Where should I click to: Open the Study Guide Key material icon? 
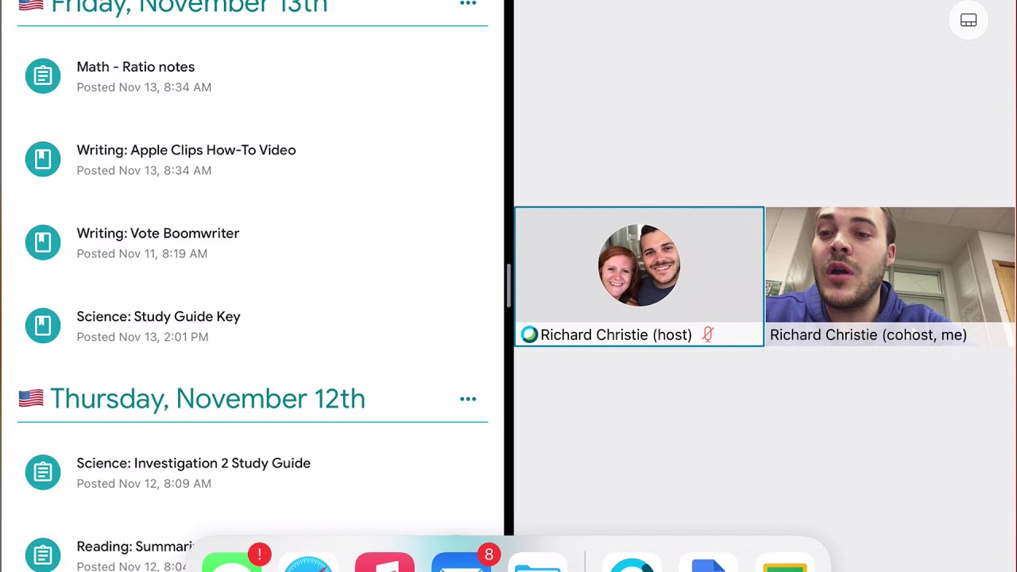point(43,326)
